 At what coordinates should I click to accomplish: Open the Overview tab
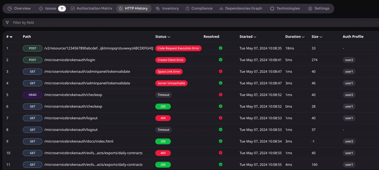(x=19, y=8)
